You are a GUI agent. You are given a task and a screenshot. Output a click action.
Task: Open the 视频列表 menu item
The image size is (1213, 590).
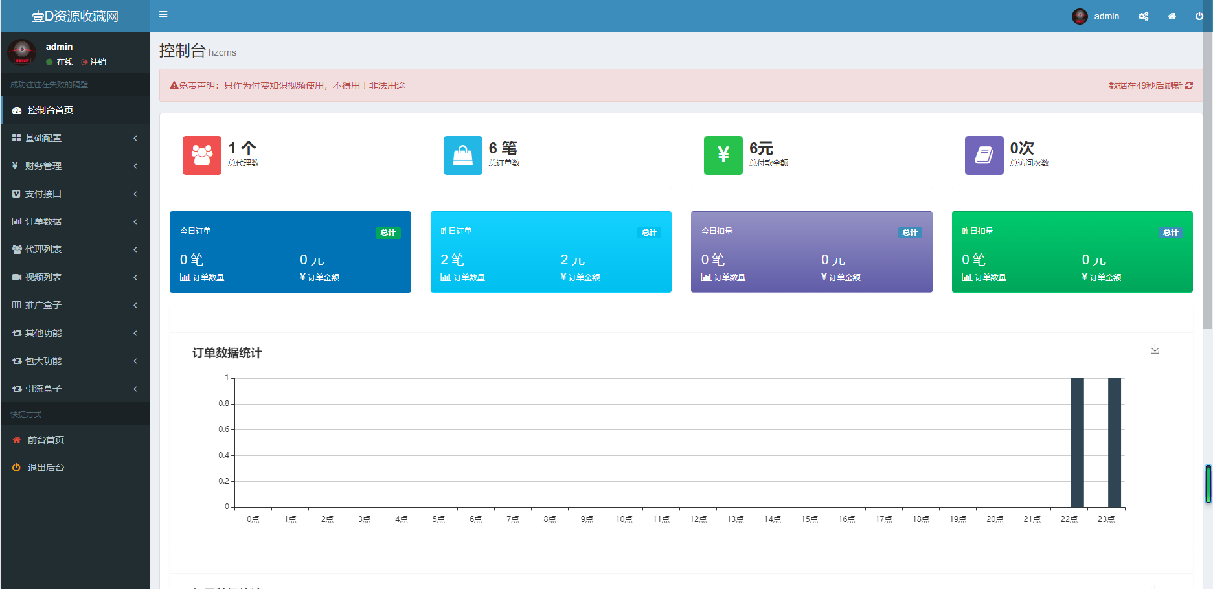(x=74, y=277)
